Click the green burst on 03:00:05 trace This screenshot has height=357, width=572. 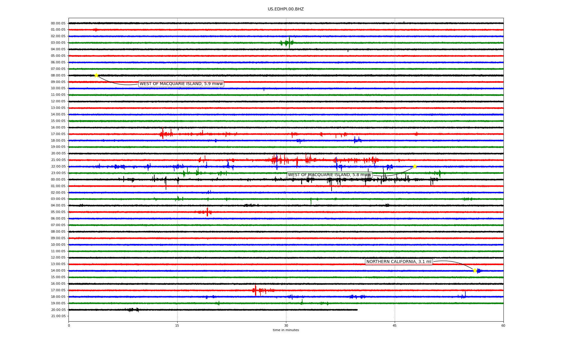288,43
